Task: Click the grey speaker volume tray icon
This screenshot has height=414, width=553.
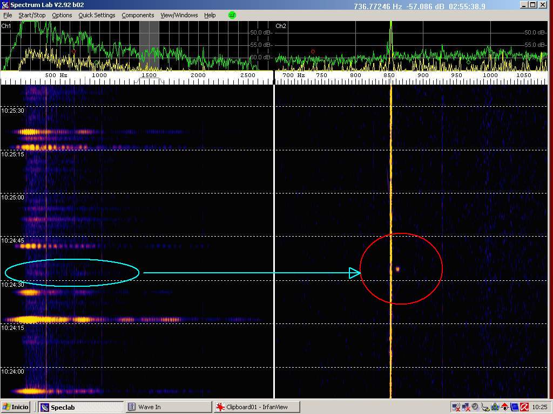Action: point(475,407)
